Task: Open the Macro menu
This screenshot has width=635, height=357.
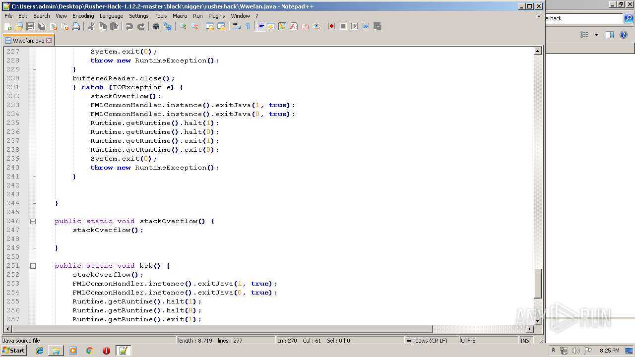Action: point(180,16)
